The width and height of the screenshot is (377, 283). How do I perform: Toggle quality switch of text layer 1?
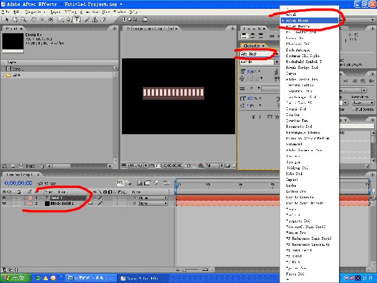pyautogui.click(x=100, y=198)
